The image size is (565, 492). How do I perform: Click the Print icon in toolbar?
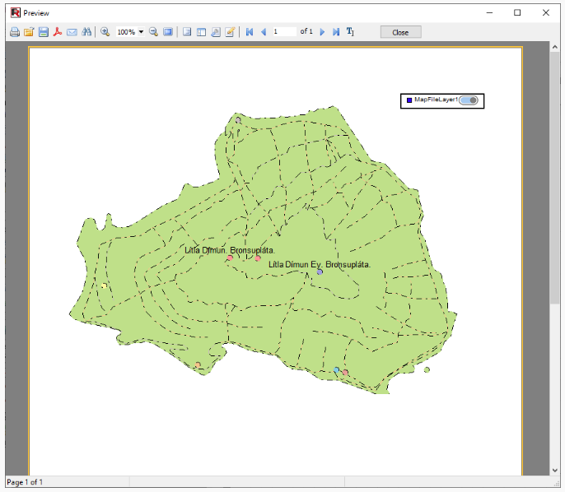[15, 32]
